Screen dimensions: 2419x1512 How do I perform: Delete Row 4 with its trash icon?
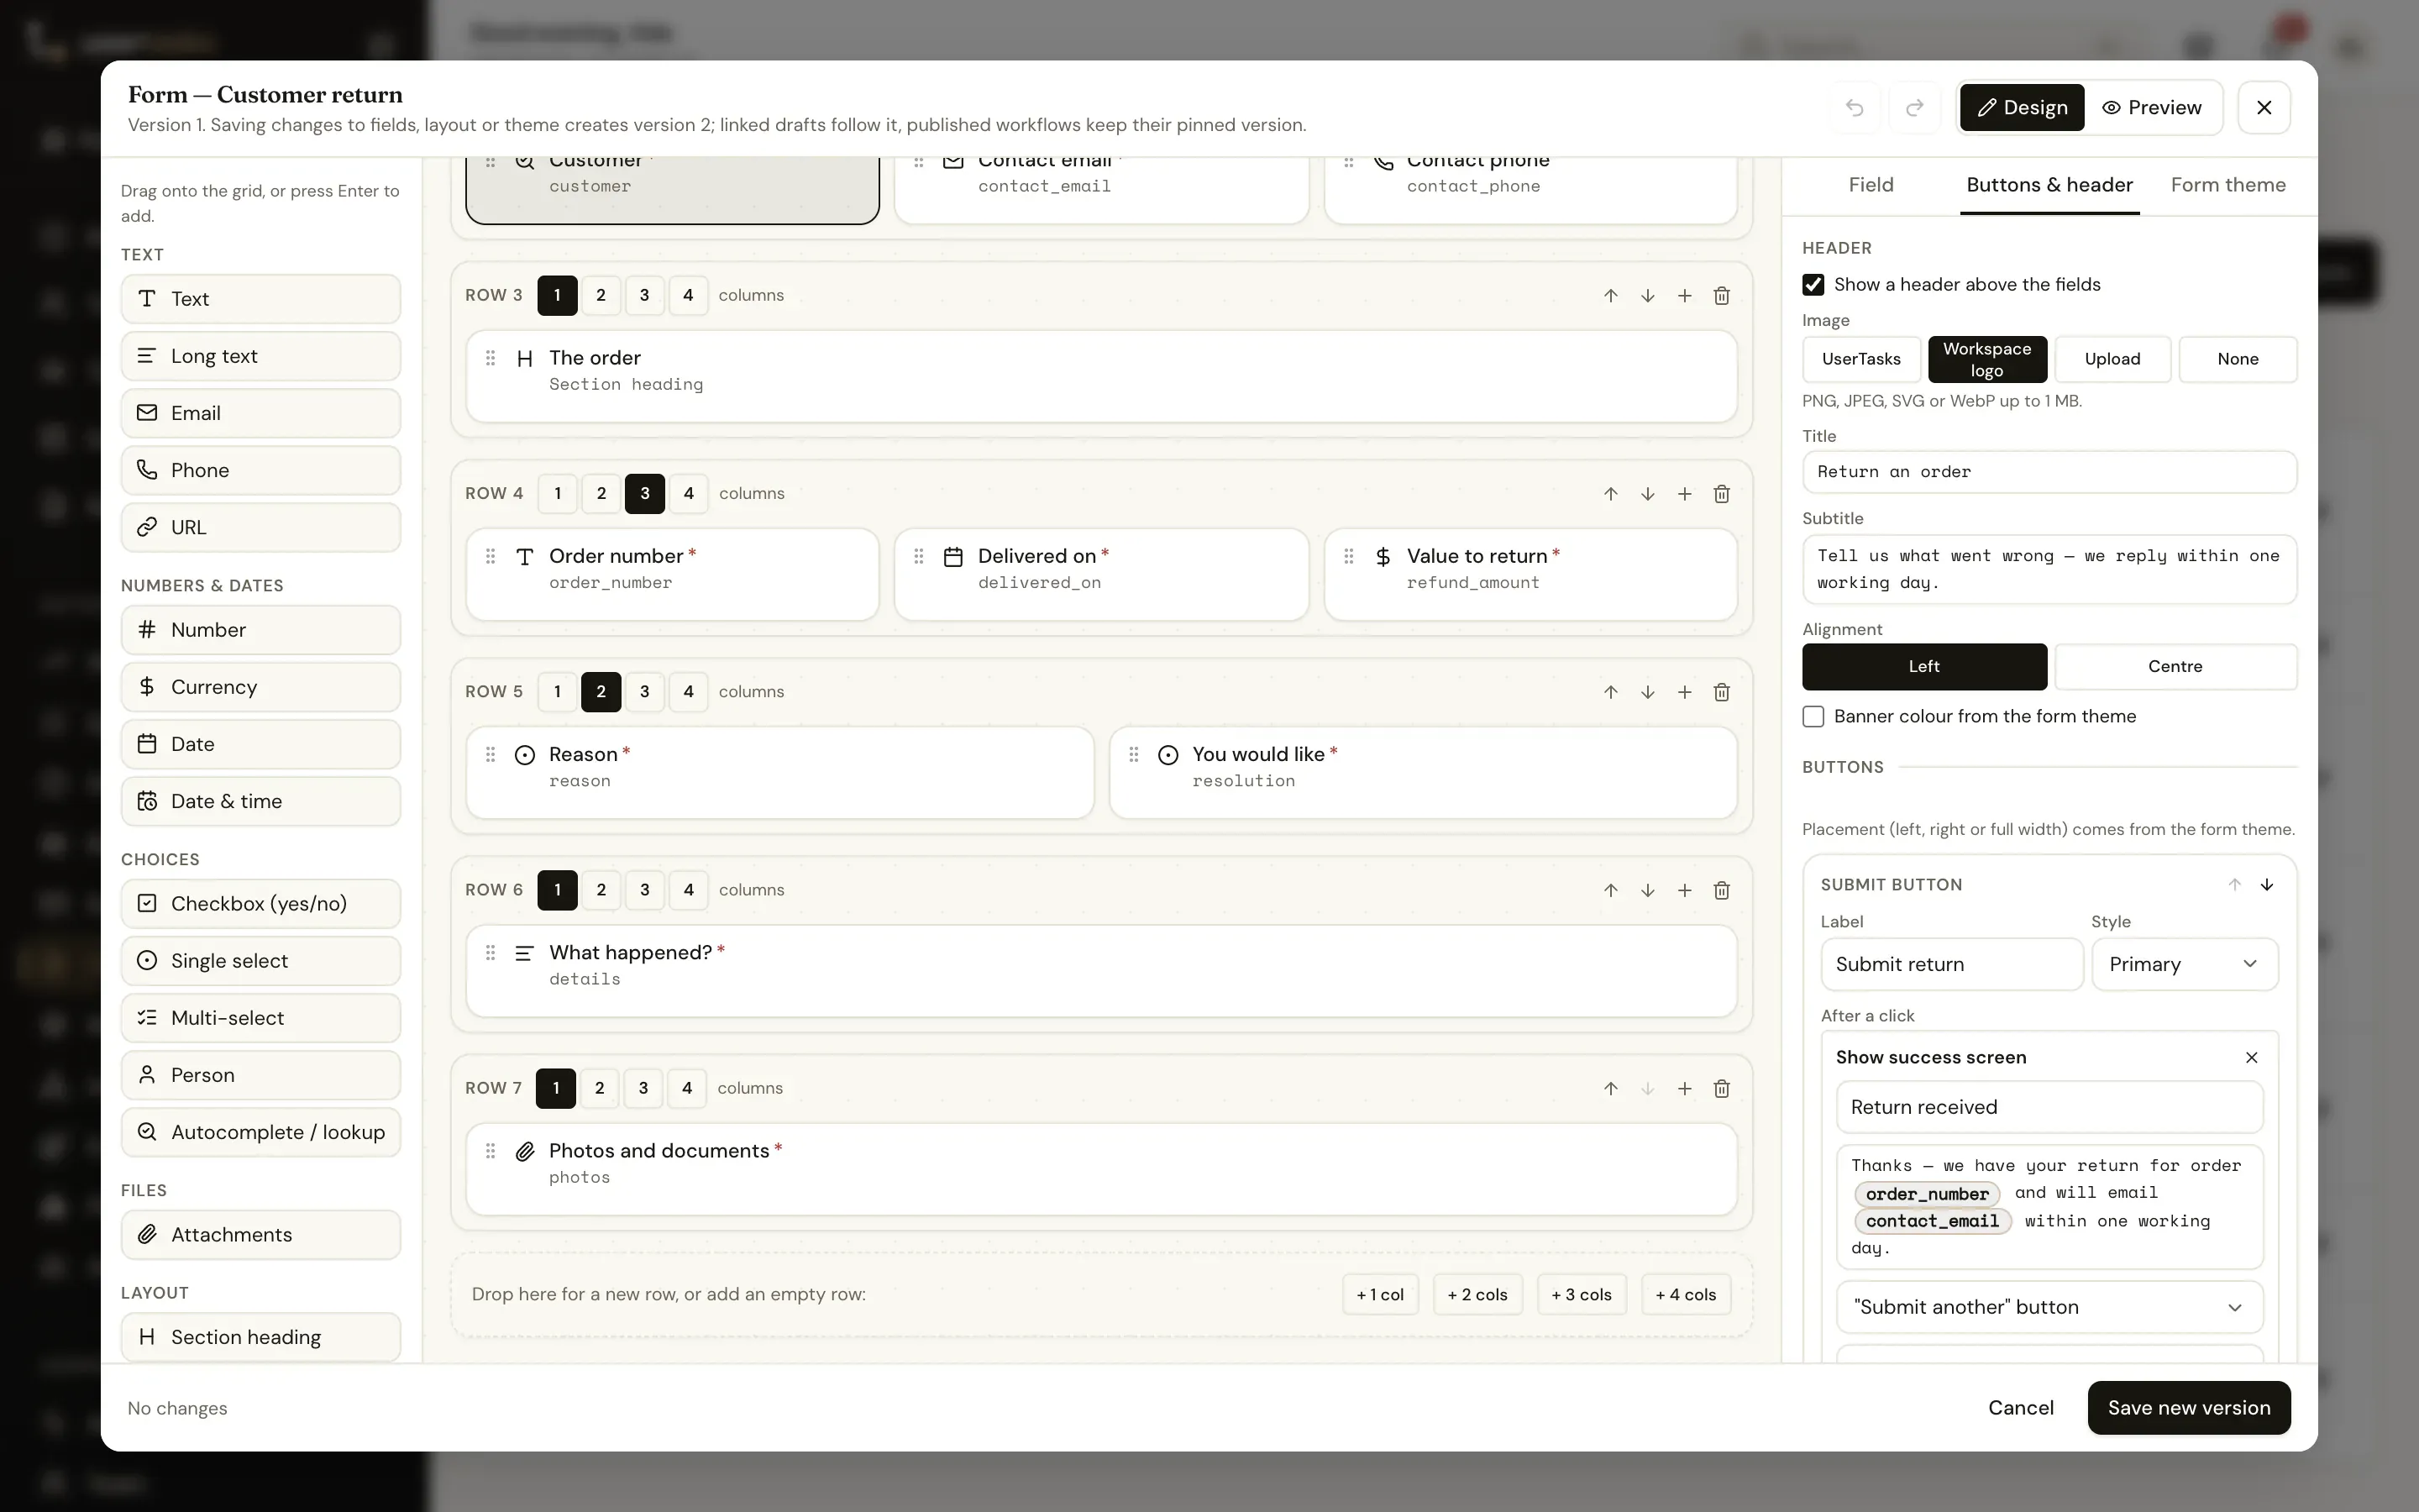[1721, 494]
